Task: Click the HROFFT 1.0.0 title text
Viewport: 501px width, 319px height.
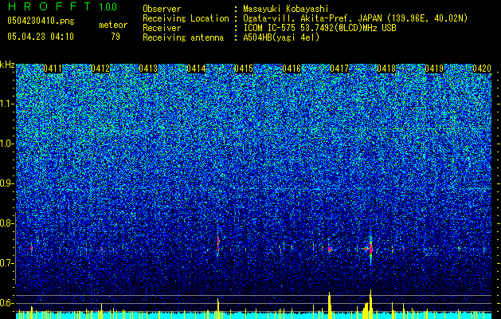Action: pyautogui.click(x=62, y=6)
